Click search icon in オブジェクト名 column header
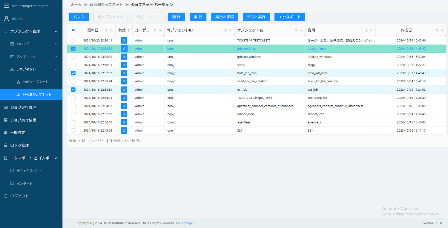The width and height of the screenshot is (448, 228). (x=301, y=30)
